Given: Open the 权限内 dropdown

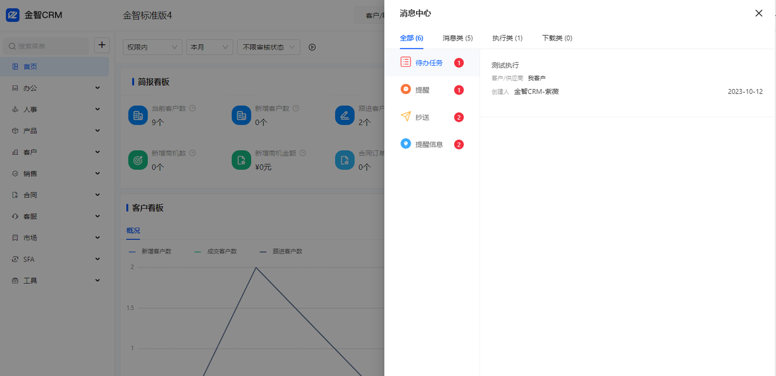Looking at the screenshot, I should 152,47.
